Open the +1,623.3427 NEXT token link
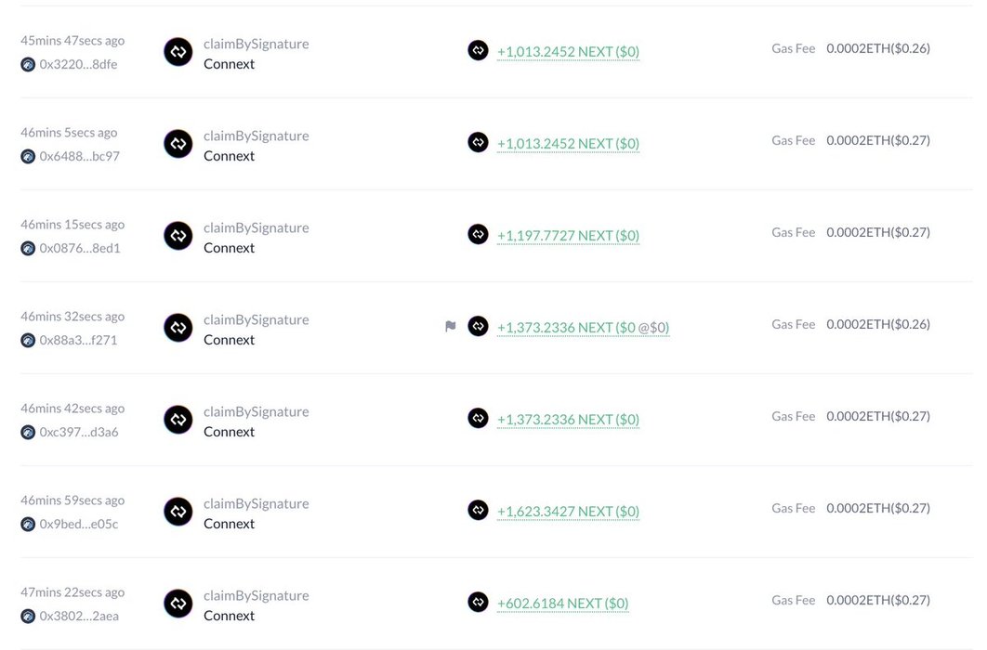The height and width of the screenshot is (650, 987). 568,512
